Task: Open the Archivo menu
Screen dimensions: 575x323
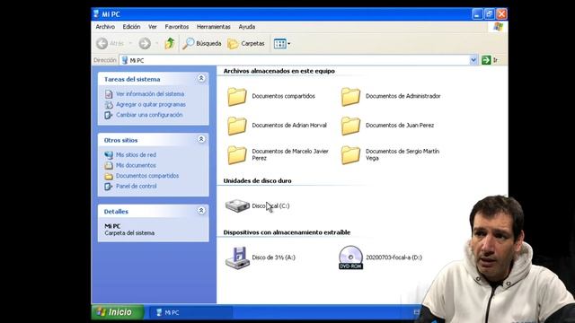Action: (x=105, y=27)
